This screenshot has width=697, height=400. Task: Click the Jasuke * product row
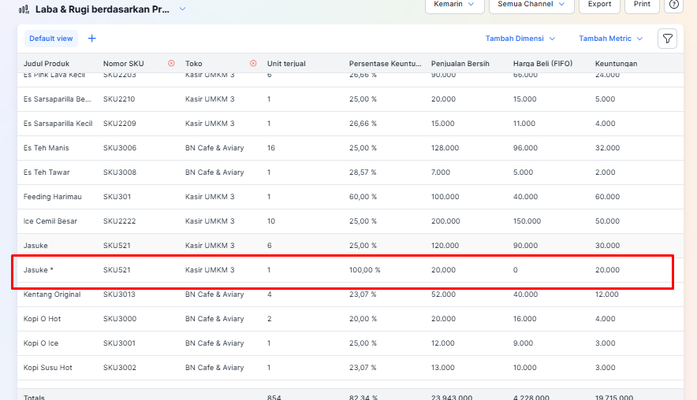(37, 270)
